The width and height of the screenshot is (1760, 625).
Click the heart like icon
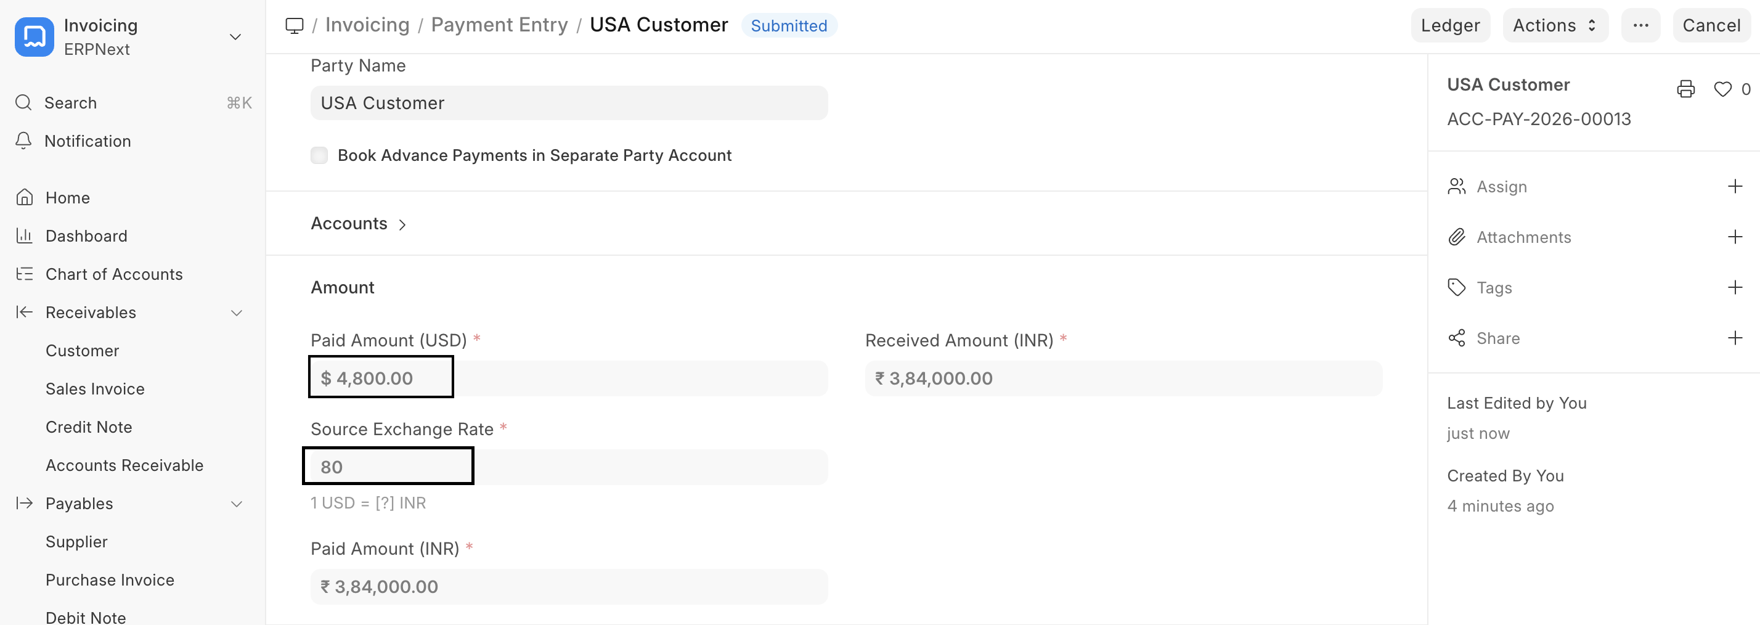[1722, 89]
